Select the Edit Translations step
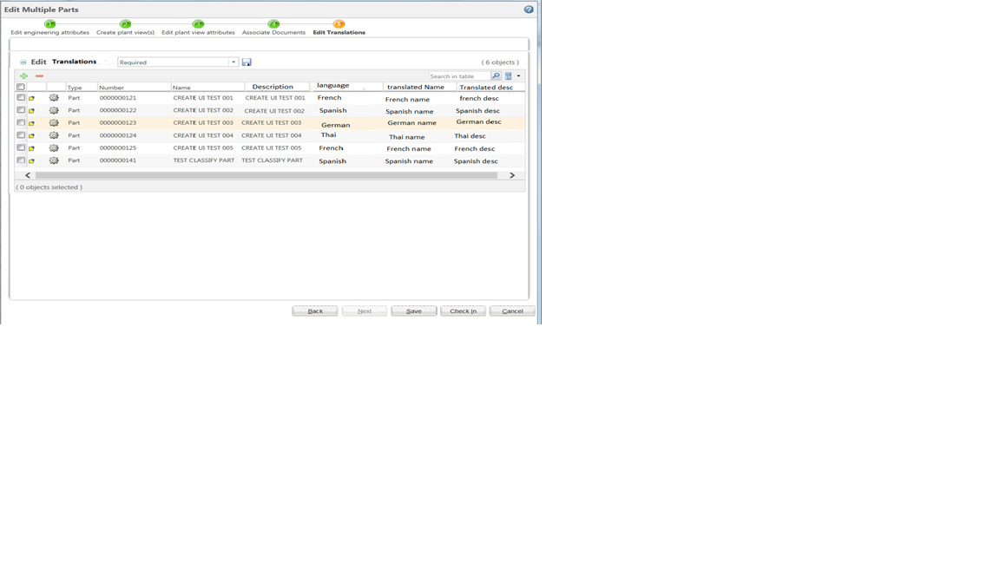 [x=339, y=32]
